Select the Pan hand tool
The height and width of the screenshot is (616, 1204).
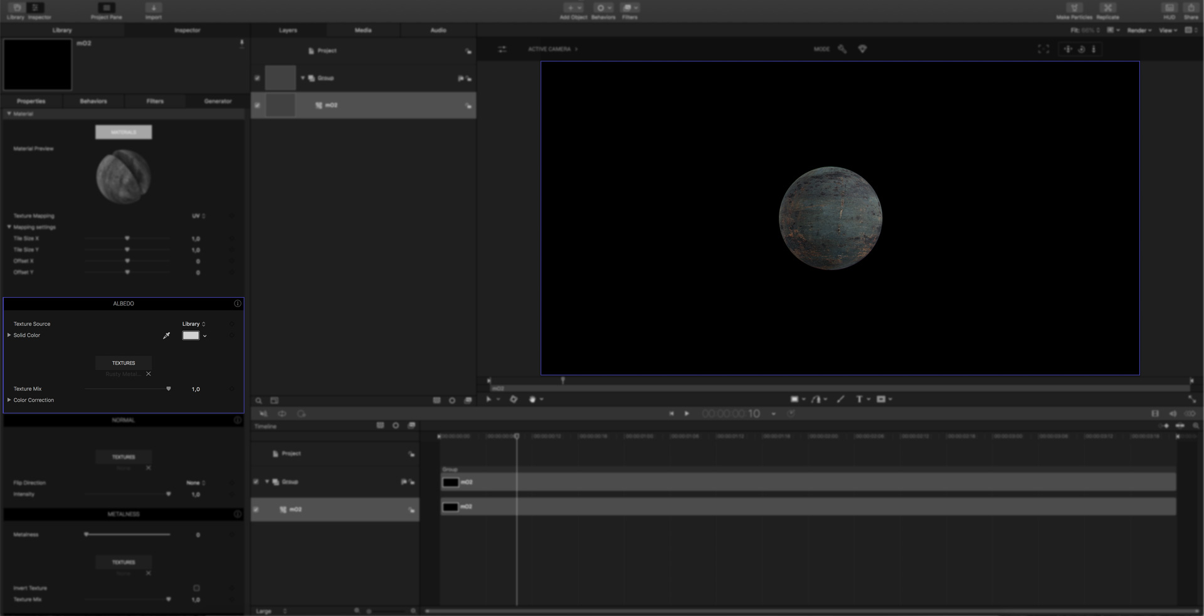point(532,399)
